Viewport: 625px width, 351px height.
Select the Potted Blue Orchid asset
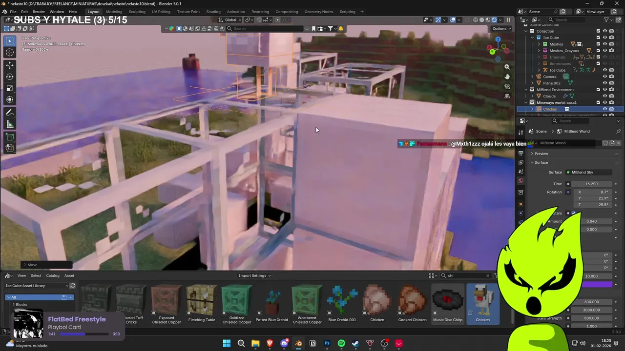click(272, 304)
